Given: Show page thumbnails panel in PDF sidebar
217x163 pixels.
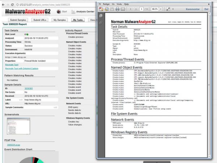Looking at the screenshot, I should (101, 16).
